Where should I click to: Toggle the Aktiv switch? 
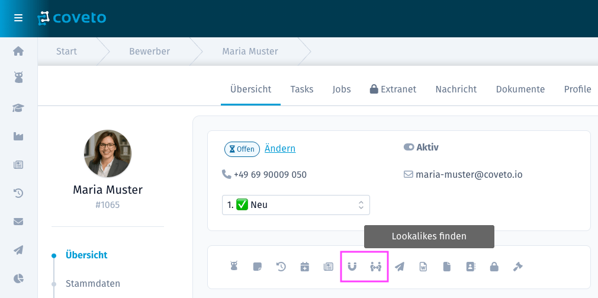tap(409, 148)
